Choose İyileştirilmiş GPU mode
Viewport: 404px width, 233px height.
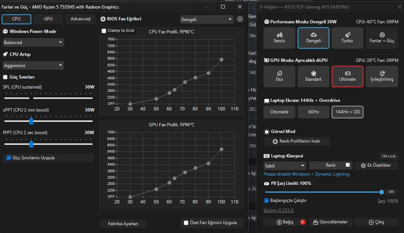tap(381, 77)
